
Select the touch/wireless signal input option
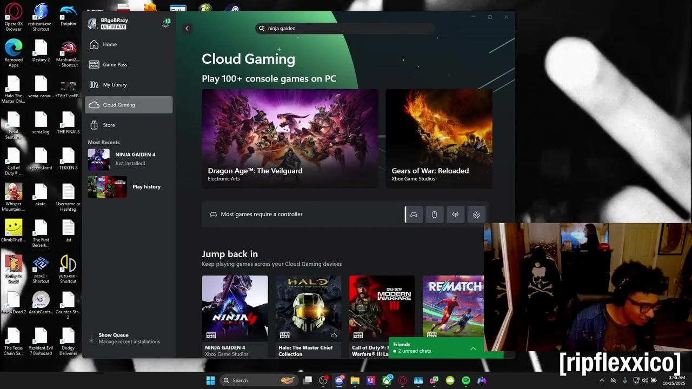coord(455,214)
